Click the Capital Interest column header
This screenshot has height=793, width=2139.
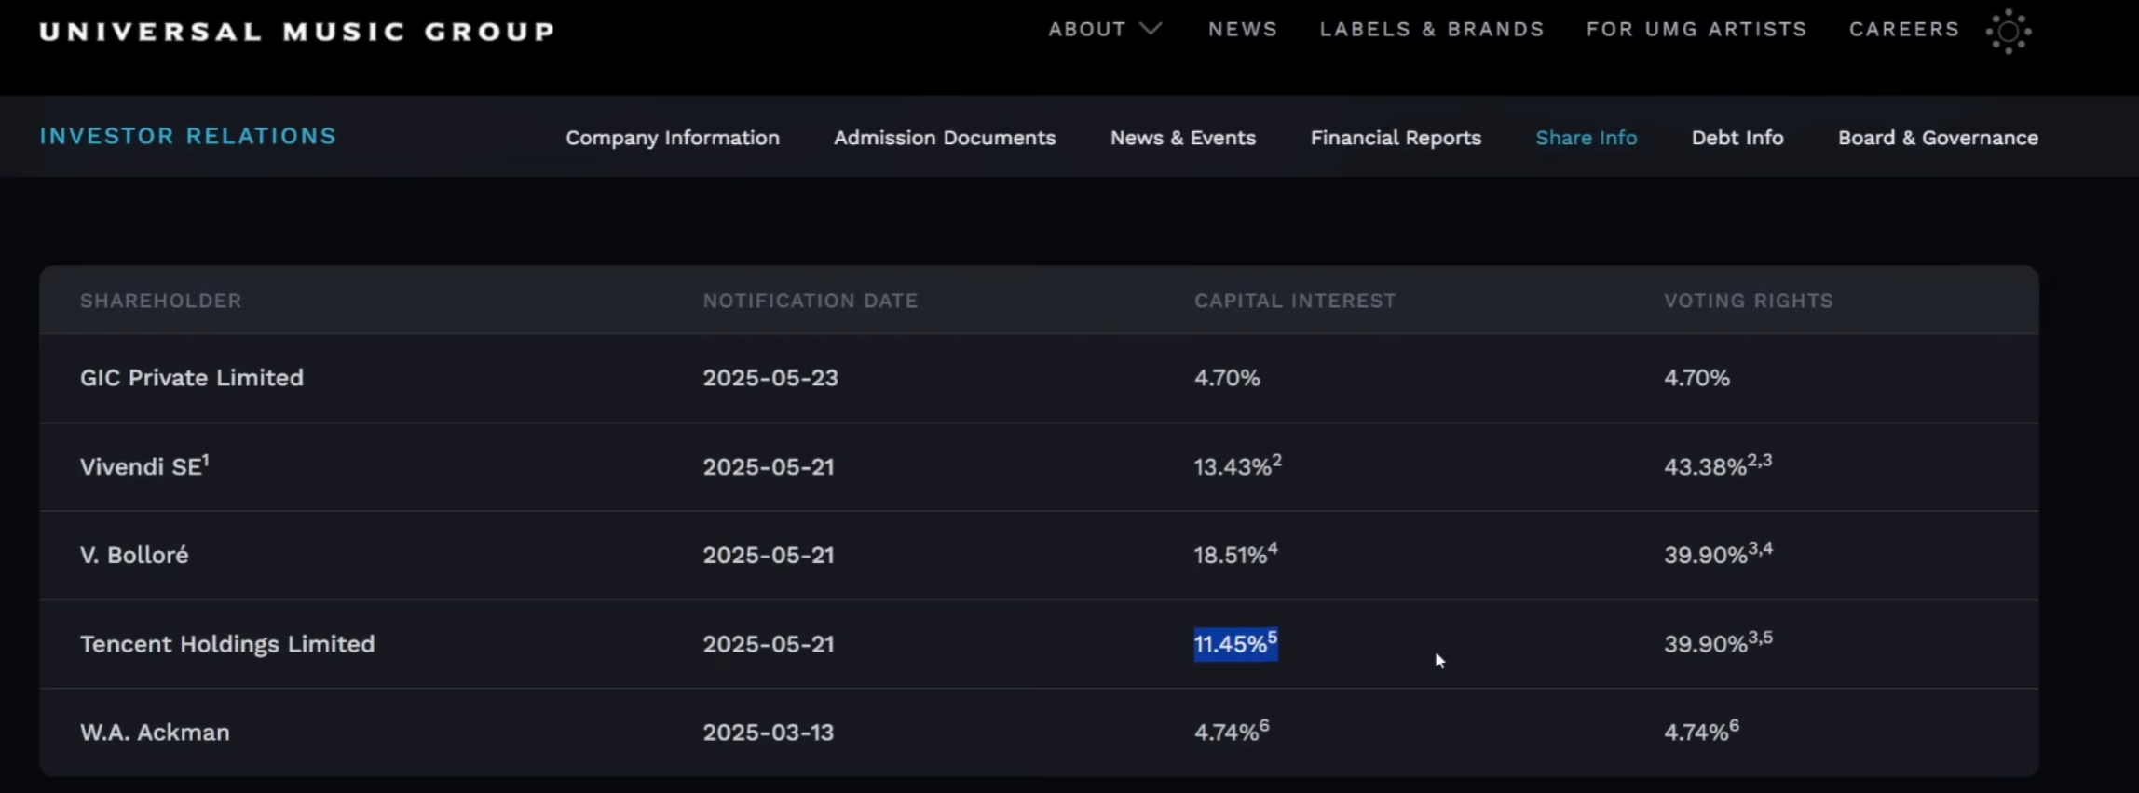tap(1295, 301)
